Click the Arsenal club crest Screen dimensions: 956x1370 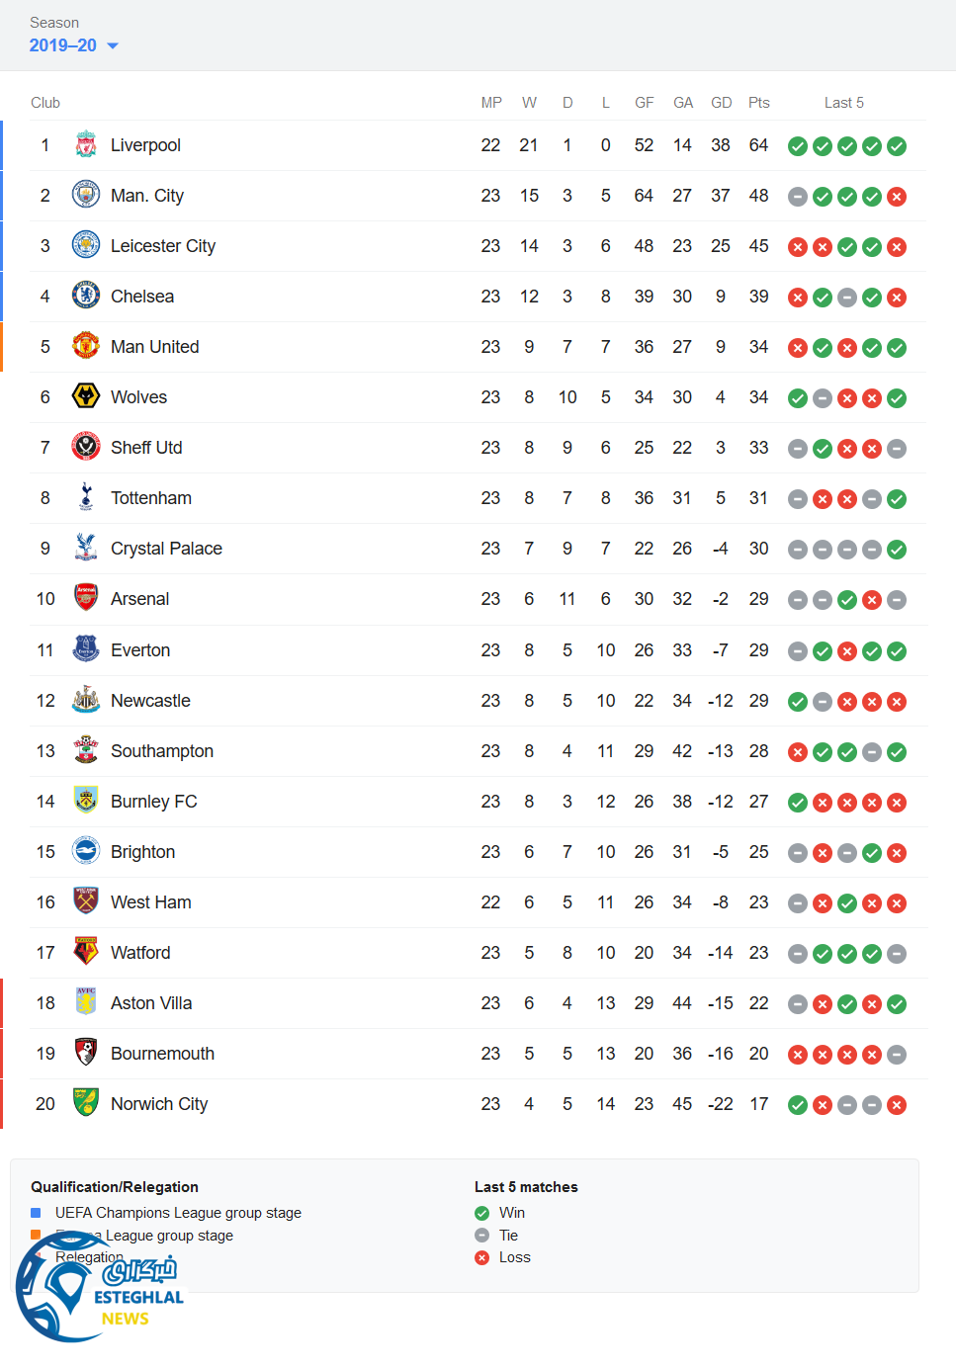pos(86,598)
